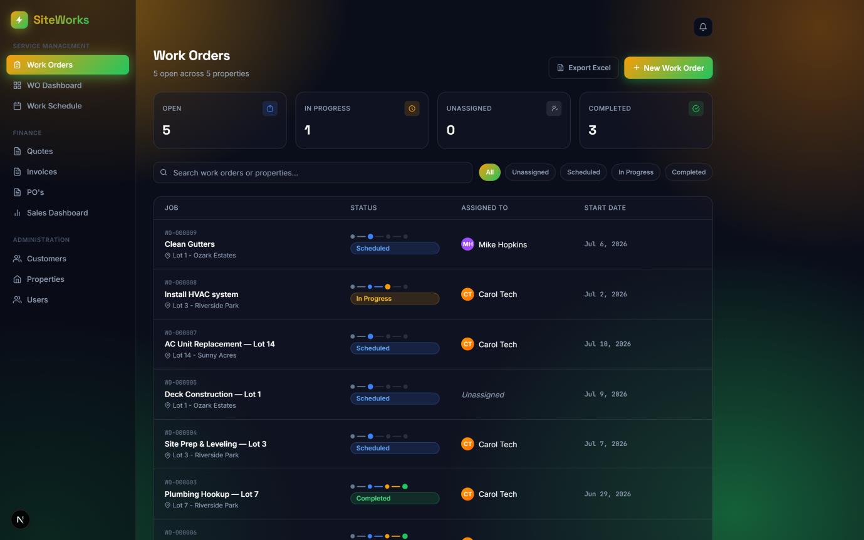Image resolution: width=864 pixels, height=540 pixels.
Task: Click location pin for Lot 7 - Riverside Park
Action: point(168,506)
